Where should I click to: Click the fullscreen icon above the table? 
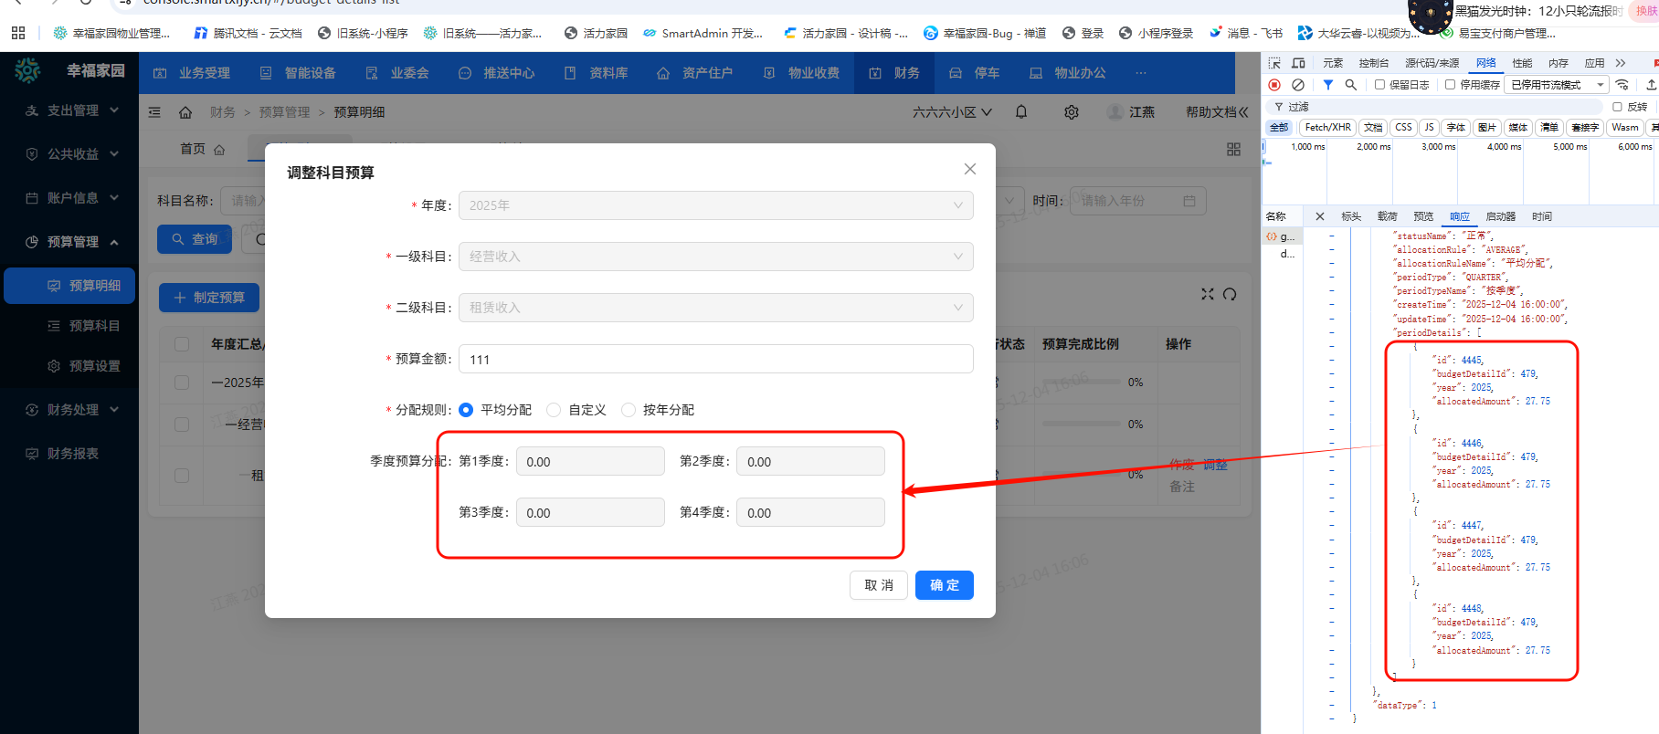(1208, 294)
